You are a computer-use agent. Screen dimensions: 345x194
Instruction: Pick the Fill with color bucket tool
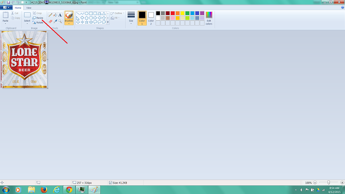coord(55,15)
